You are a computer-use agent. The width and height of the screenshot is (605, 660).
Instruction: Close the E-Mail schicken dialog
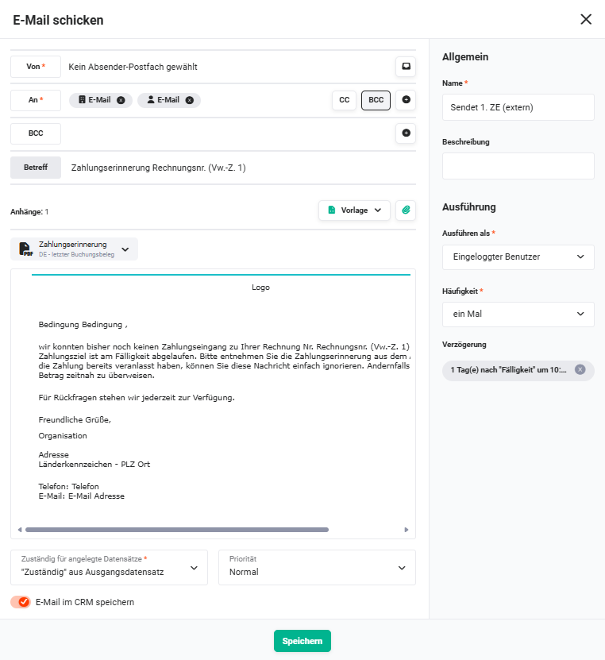tap(586, 19)
